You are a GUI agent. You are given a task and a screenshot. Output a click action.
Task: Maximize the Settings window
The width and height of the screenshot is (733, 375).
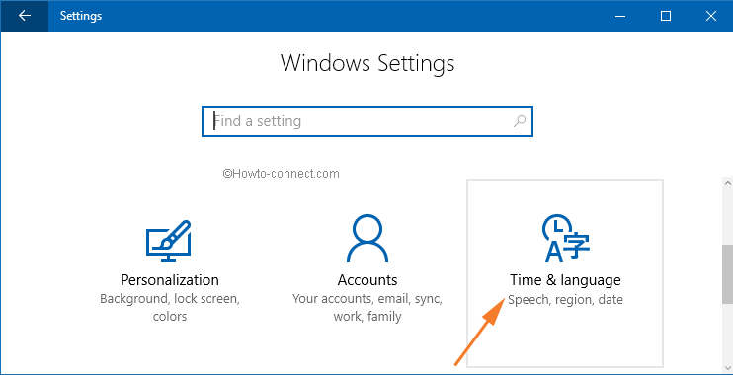tap(666, 16)
